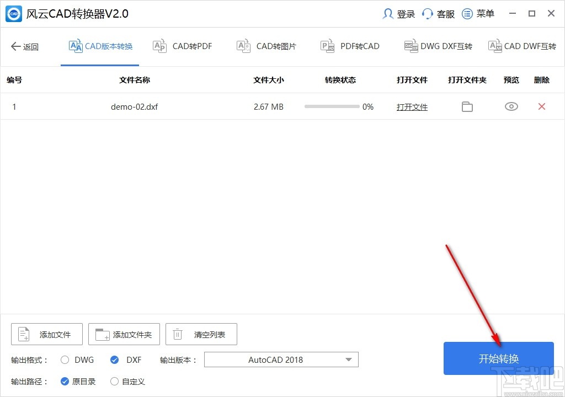Screen dimensions: 565x397
Task: Open the 菜单 menu icon
Action: coord(466,13)
